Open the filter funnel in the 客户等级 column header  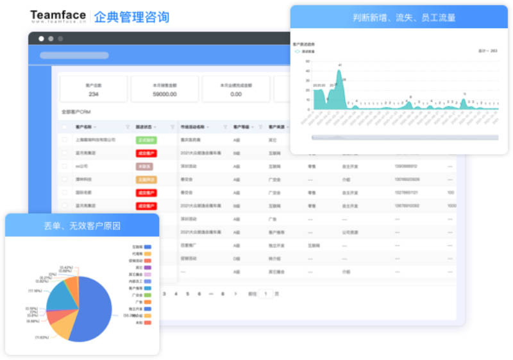click(x=261, y=127)
